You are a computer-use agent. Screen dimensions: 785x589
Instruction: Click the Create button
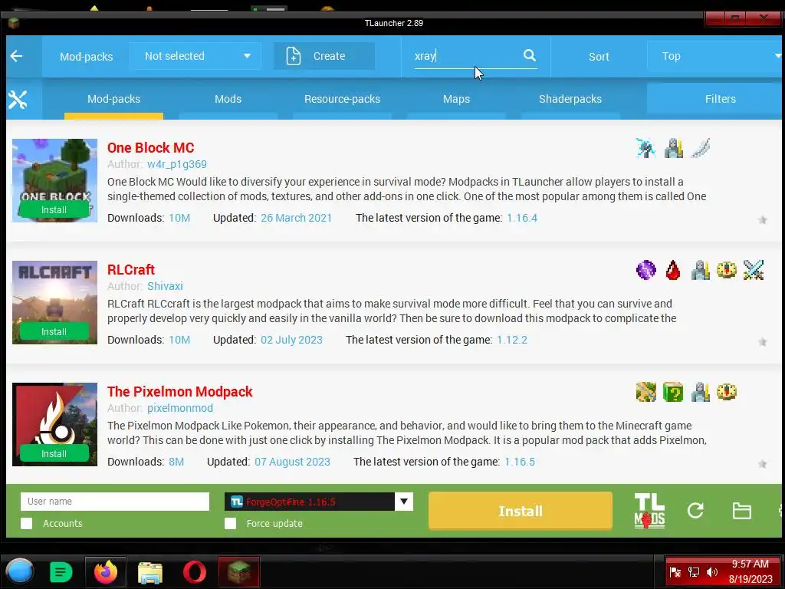click(x=324, y=56)
